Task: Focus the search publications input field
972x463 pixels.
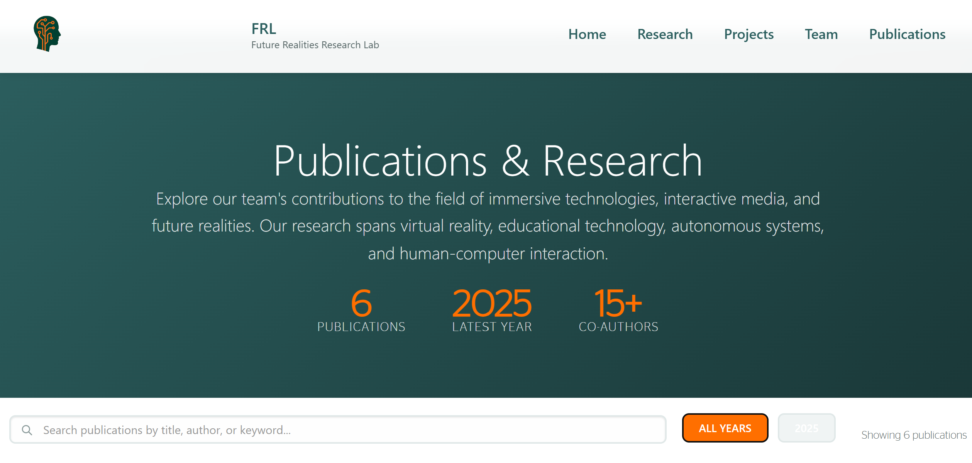Action: point(347,430)
